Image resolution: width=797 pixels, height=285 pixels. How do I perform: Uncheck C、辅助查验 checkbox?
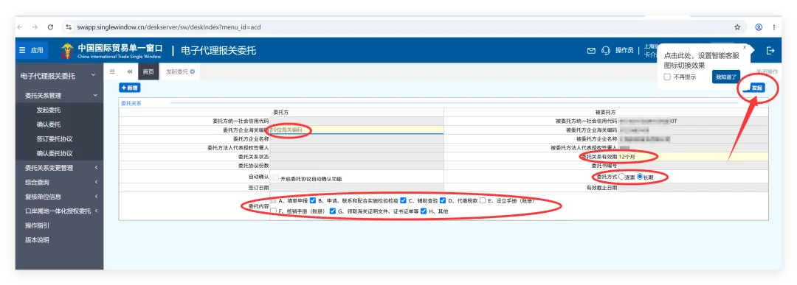[x=403, y=200]
